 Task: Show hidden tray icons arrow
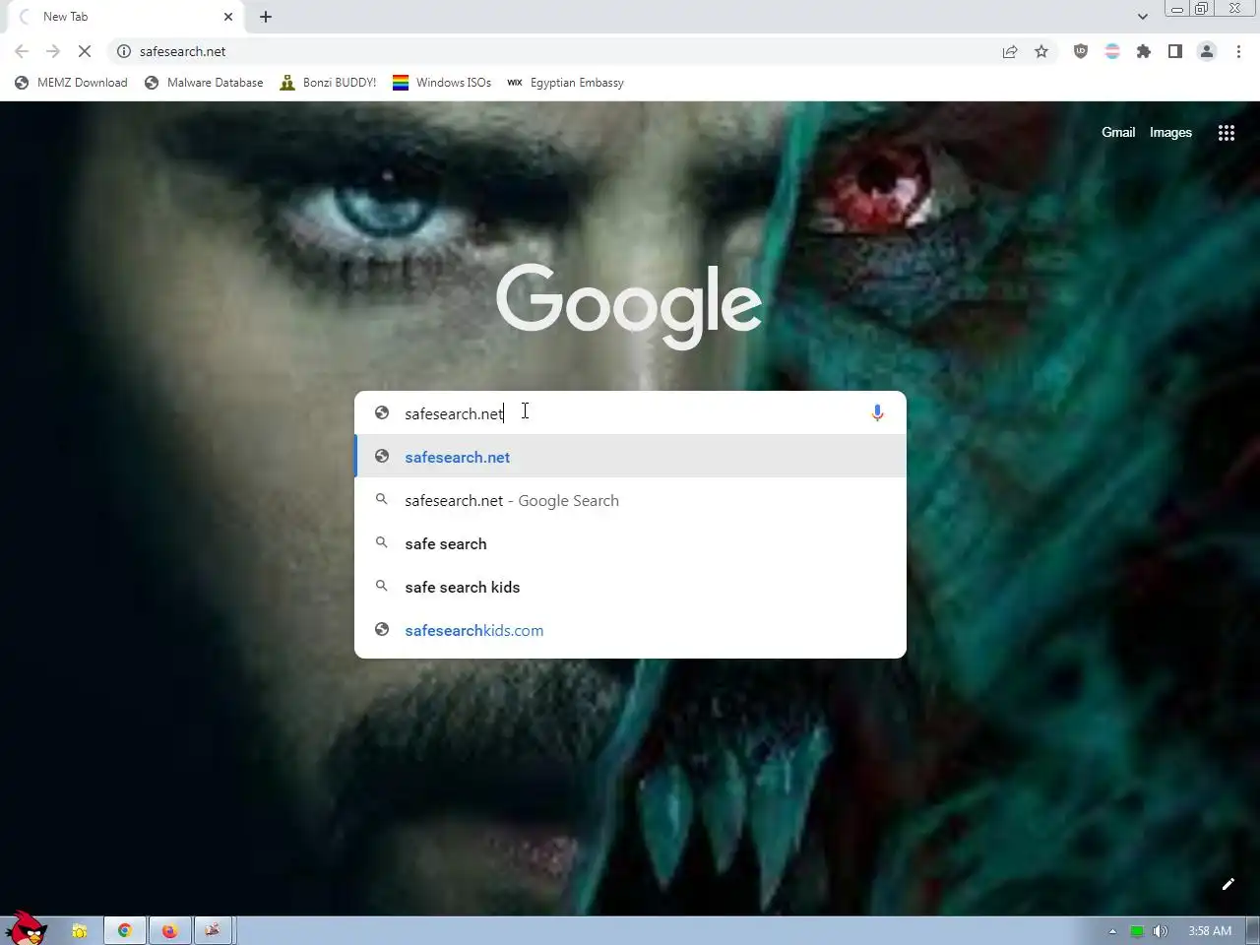pyautogui.click(x=1112, y=931)
